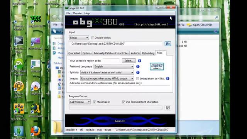The image size is (247, 139).
Task: Open the File(s) input type dropdown
Action: pyautogui.click(x=79, y=38)
